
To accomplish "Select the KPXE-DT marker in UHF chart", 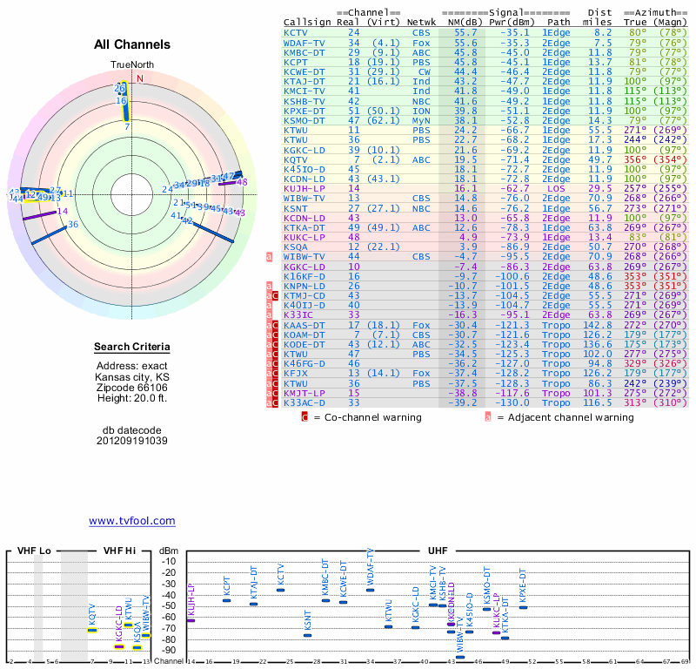I will tap(523, 606).
